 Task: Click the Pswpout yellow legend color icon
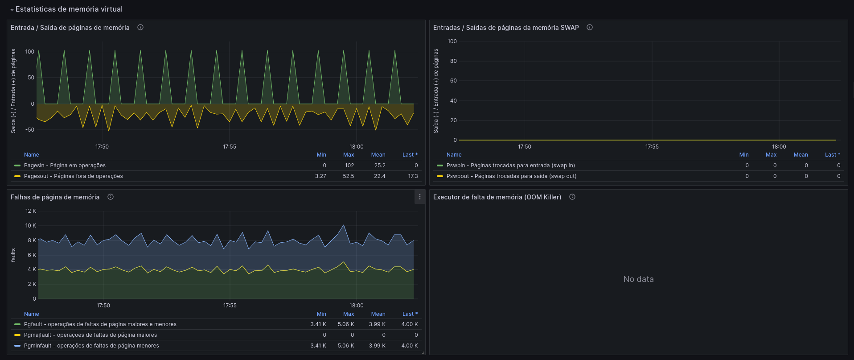[440, 176]
